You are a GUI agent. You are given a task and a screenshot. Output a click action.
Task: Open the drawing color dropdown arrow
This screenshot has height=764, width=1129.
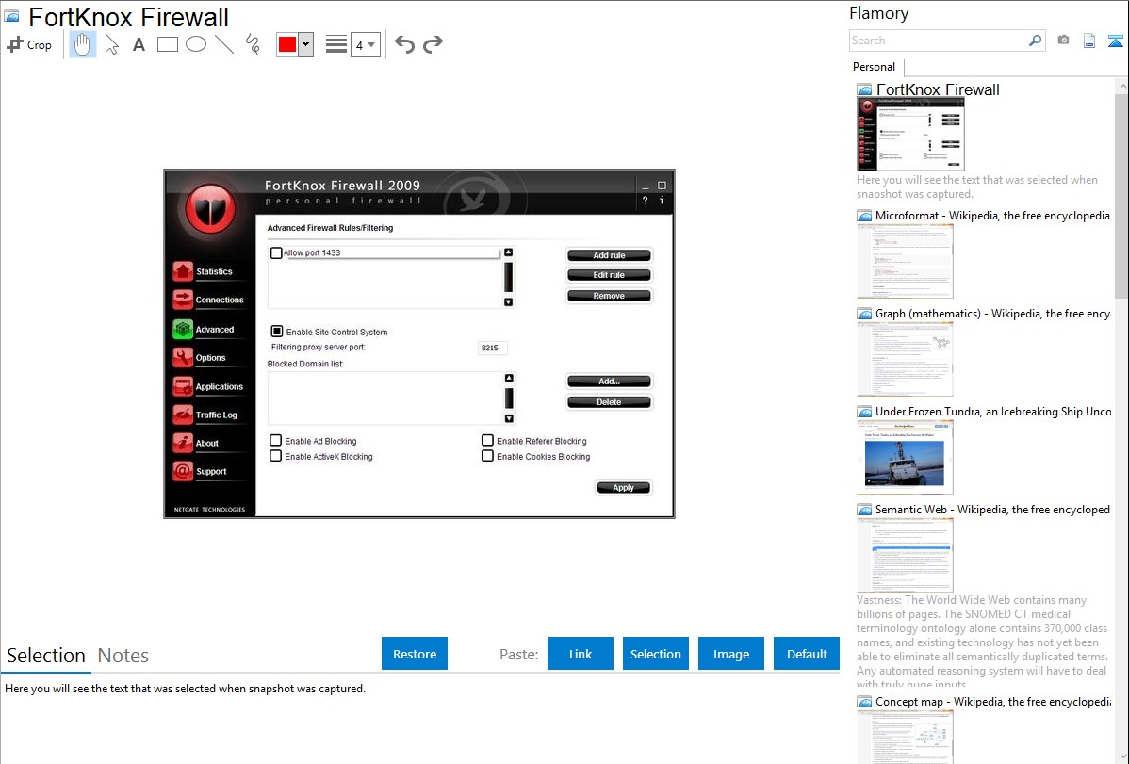(306, 44)
